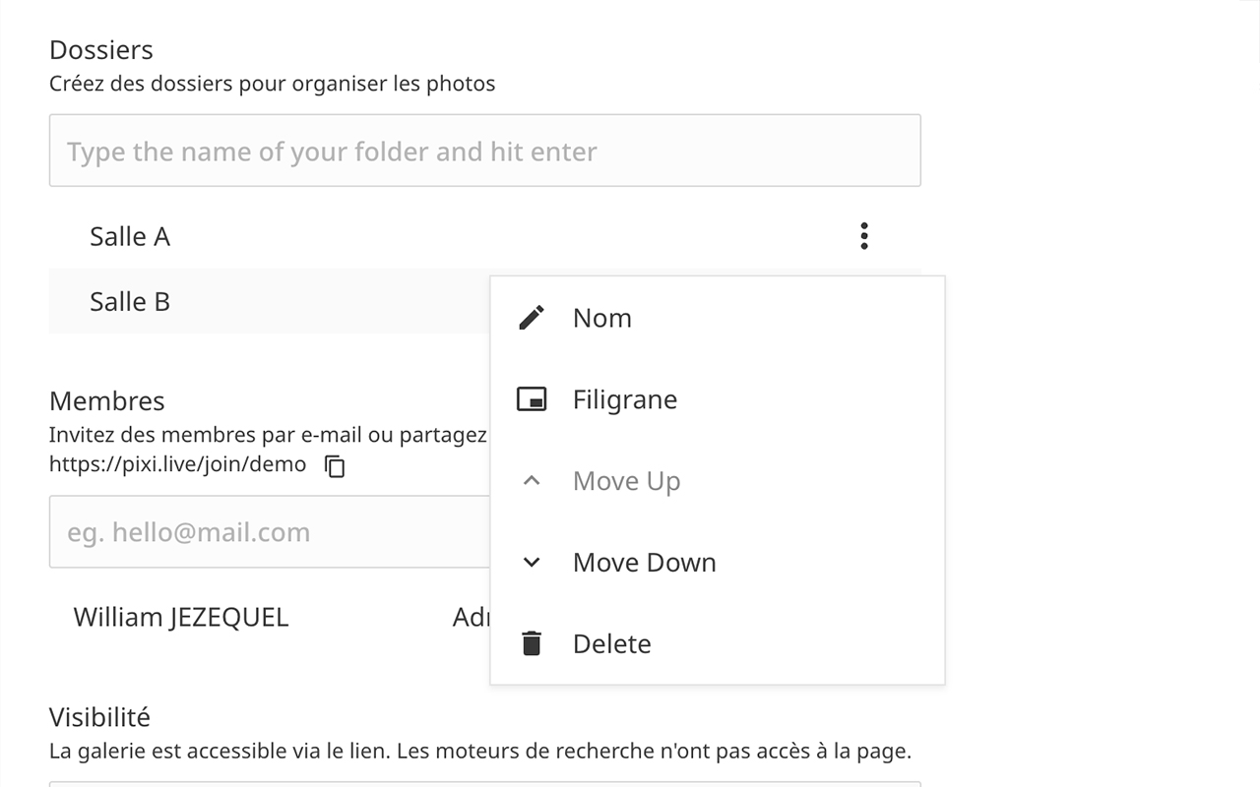Select Move Down from the menu
1260x787 pixels.
click(718, 563)
